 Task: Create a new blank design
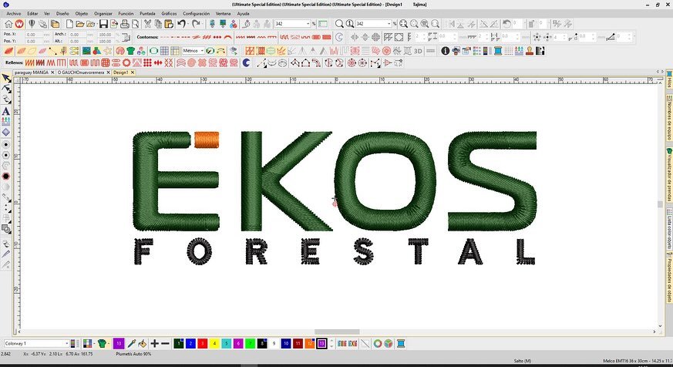(x=69, y=24)
